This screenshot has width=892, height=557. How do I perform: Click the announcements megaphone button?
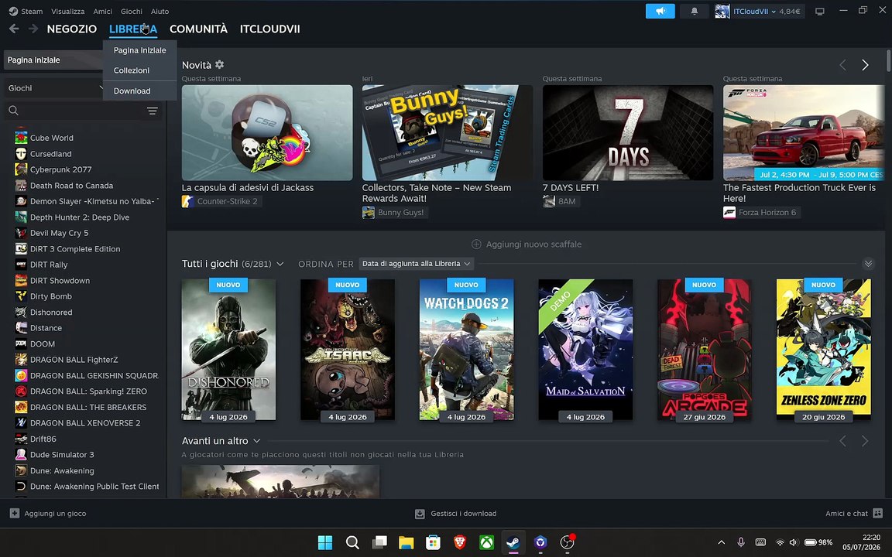(660, 11)
